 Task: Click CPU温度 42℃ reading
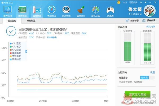pyautogui.click(x=26, y=33)
